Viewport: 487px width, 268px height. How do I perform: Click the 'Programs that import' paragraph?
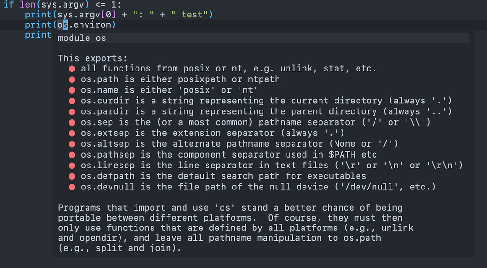[235, 228]
